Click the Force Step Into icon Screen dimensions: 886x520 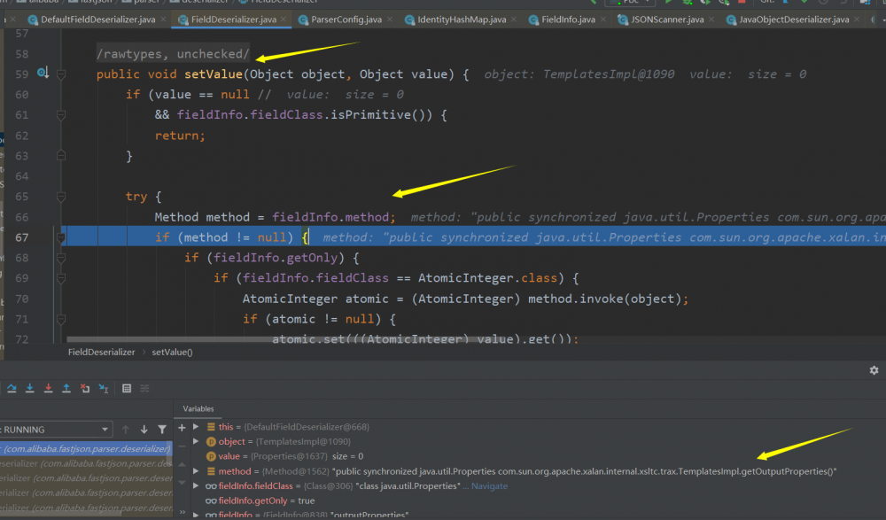coord(48,388)
